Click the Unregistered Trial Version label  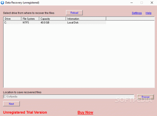[x=25, y=112]
